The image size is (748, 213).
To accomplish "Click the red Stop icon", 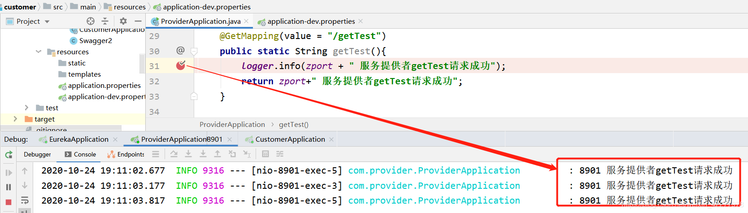I will [9, 202].
